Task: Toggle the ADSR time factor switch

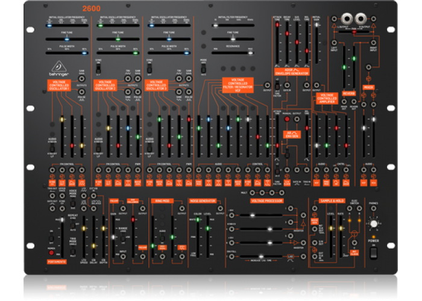Action: point(277,85)
